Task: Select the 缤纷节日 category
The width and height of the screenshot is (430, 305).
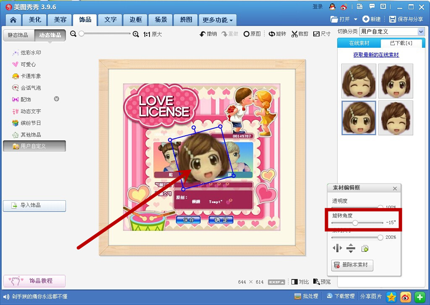Action: click(26, 123)
